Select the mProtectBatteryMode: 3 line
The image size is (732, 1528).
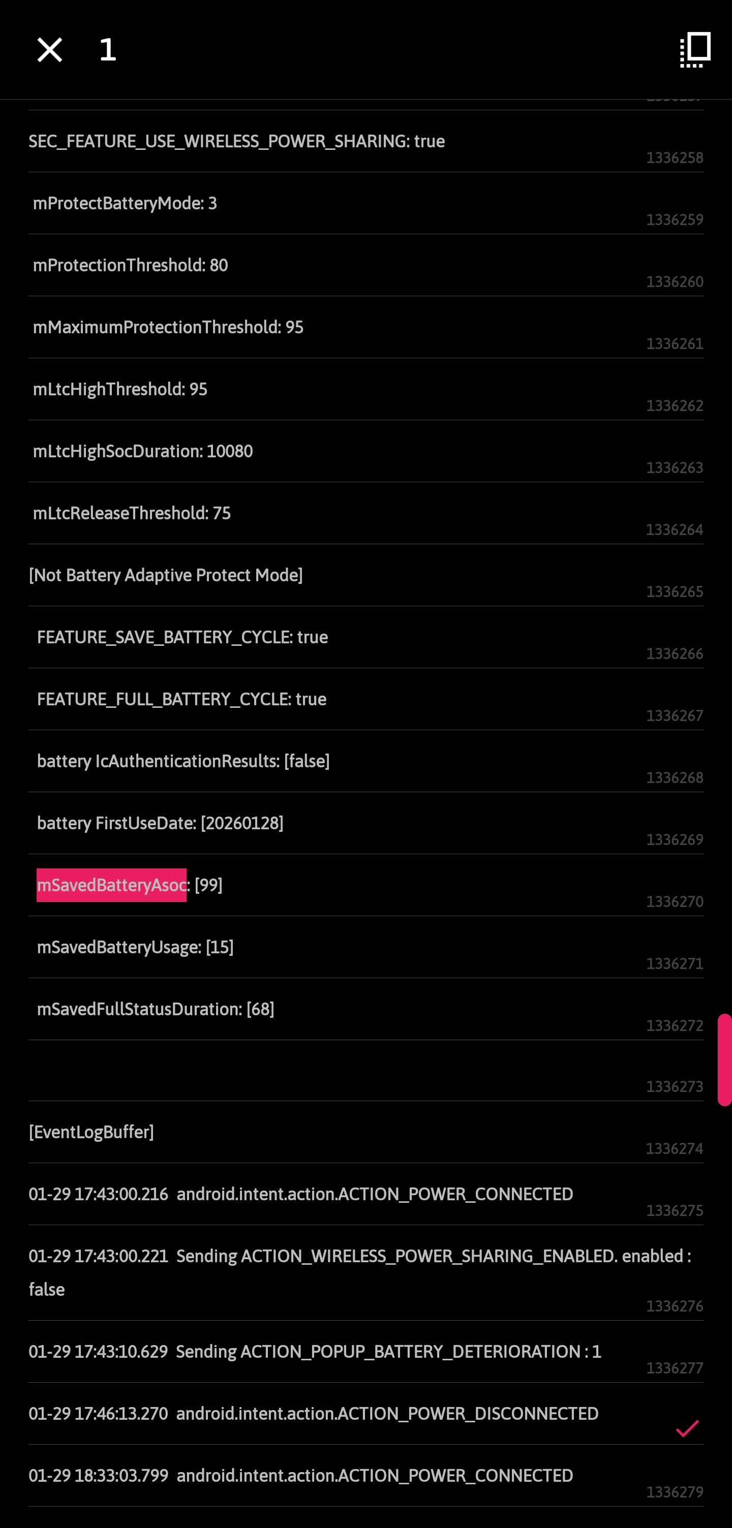pyautogui.click(x=125, y=203)
